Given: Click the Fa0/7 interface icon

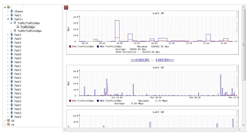Looking at the screenshot, I should coord(12,50).
